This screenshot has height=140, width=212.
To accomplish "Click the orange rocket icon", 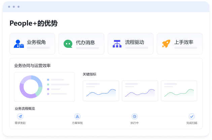I will [166, 43].
